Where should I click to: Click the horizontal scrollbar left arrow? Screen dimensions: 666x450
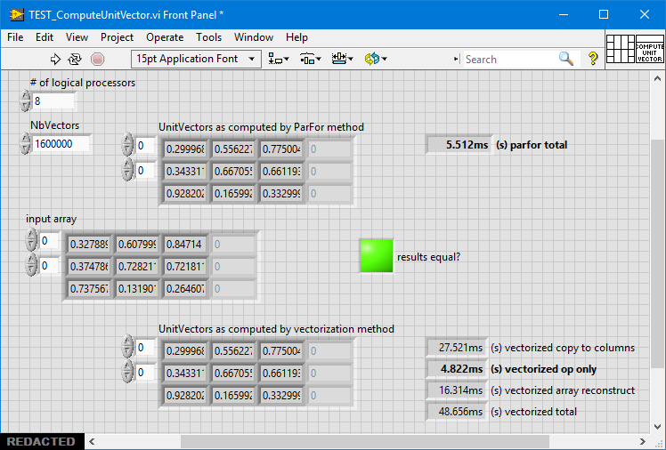(x=92, y=441)
